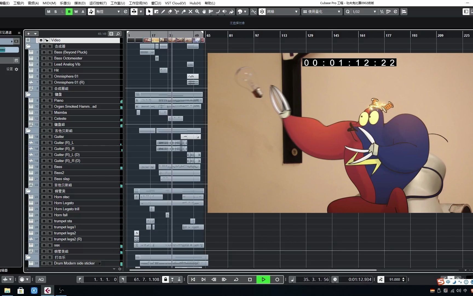Toggle the Snap on/off icon
473x296 pixels.
point(262,12)
